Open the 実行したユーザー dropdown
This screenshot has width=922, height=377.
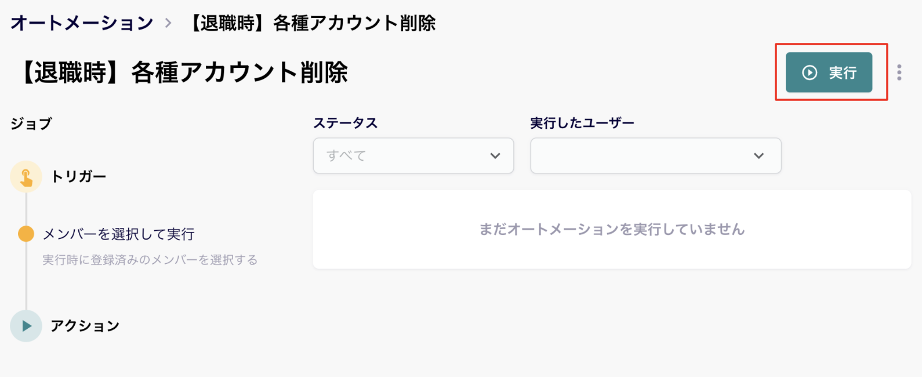click(656, 155)
